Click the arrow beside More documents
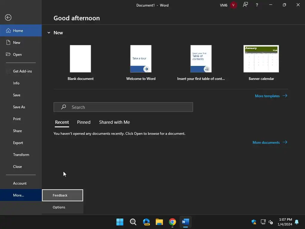305x229 pixels. click(x=285, y=142)
